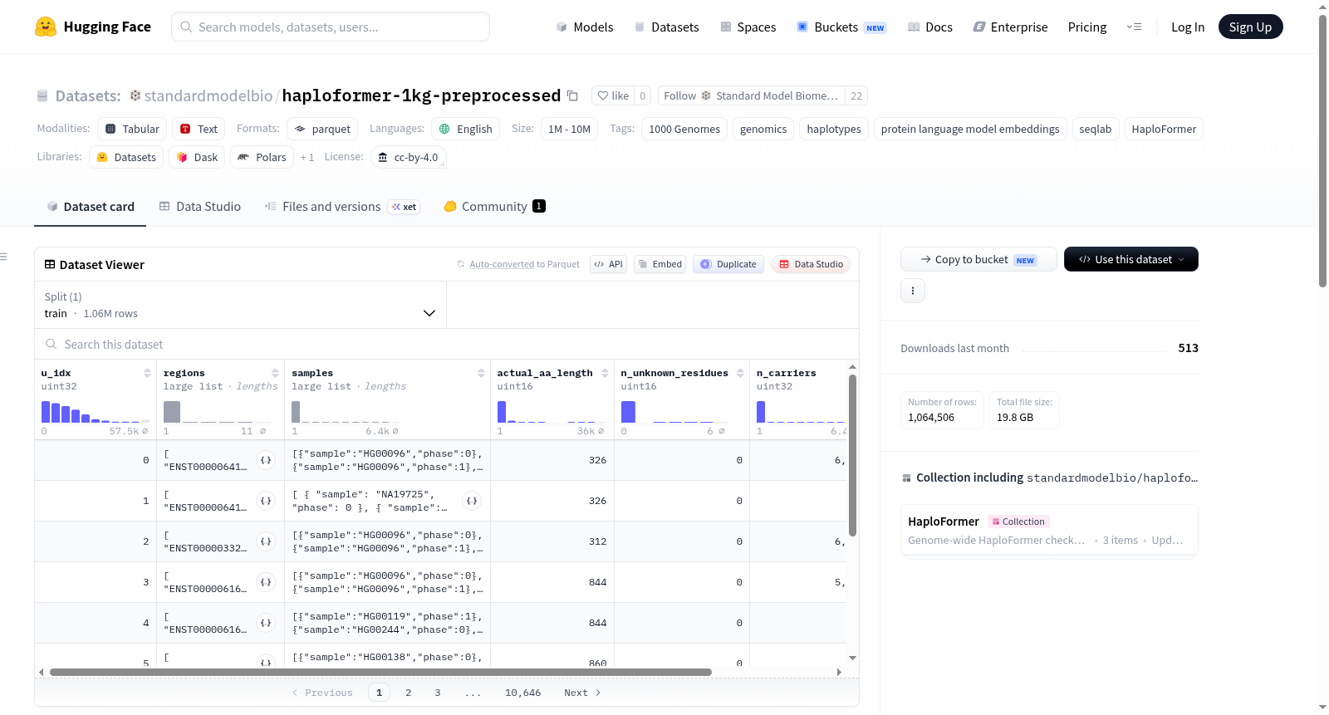
Task: Jump to page 2 of the table
Action: (409, 693)
